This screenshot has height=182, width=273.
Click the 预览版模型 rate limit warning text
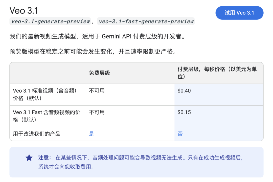pyautogui.click(x=93, y=52)
